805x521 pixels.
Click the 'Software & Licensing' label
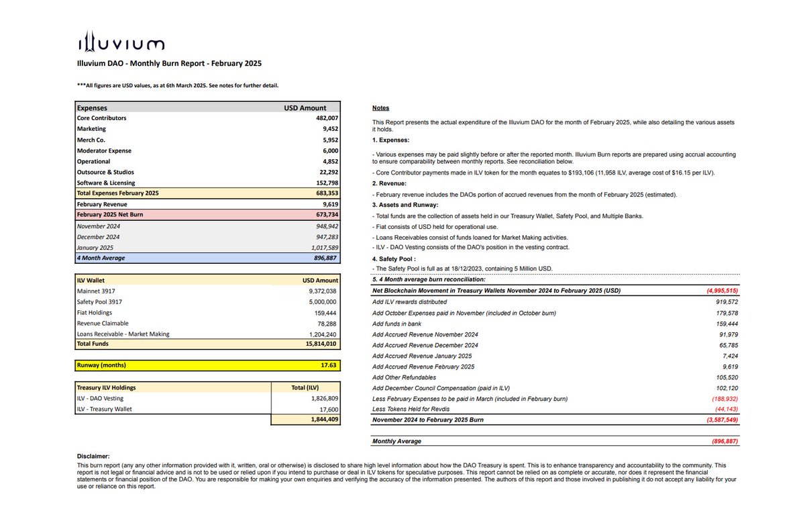pos(106,183)
